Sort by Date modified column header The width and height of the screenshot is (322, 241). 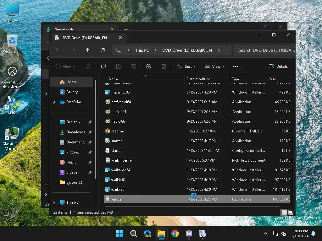[x=198, y=79]
